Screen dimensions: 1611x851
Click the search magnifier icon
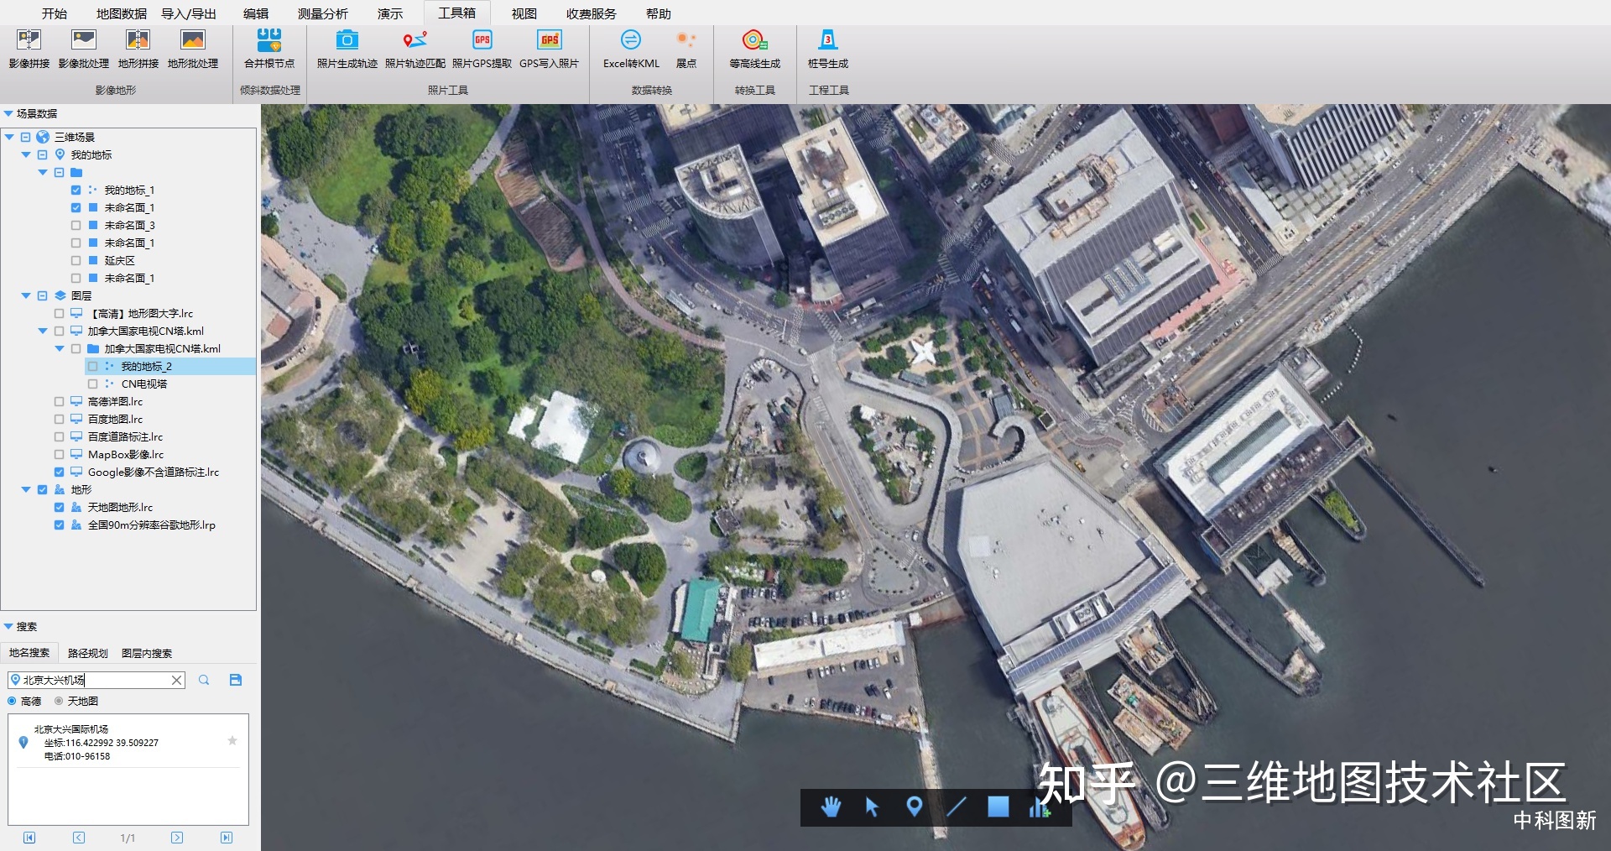pyautogui.click(x=204, y=680)
